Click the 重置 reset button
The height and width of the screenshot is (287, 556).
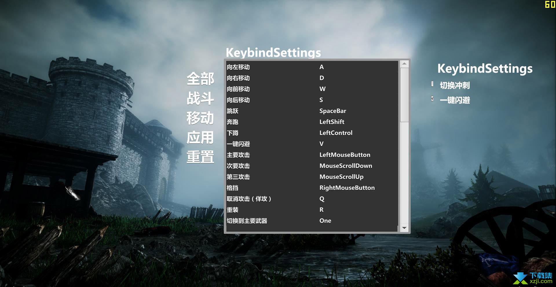[x=200, y=157]
